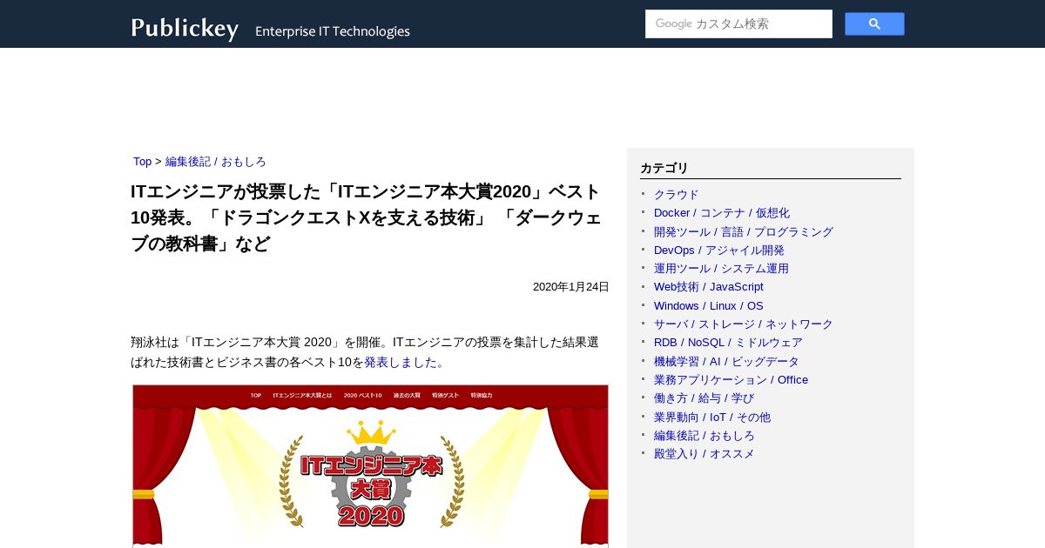The height and width of the screenshot is (548, 1045).
Task: Open the 業界動向 / IoT / その他 category
Action: click(712, 418)
